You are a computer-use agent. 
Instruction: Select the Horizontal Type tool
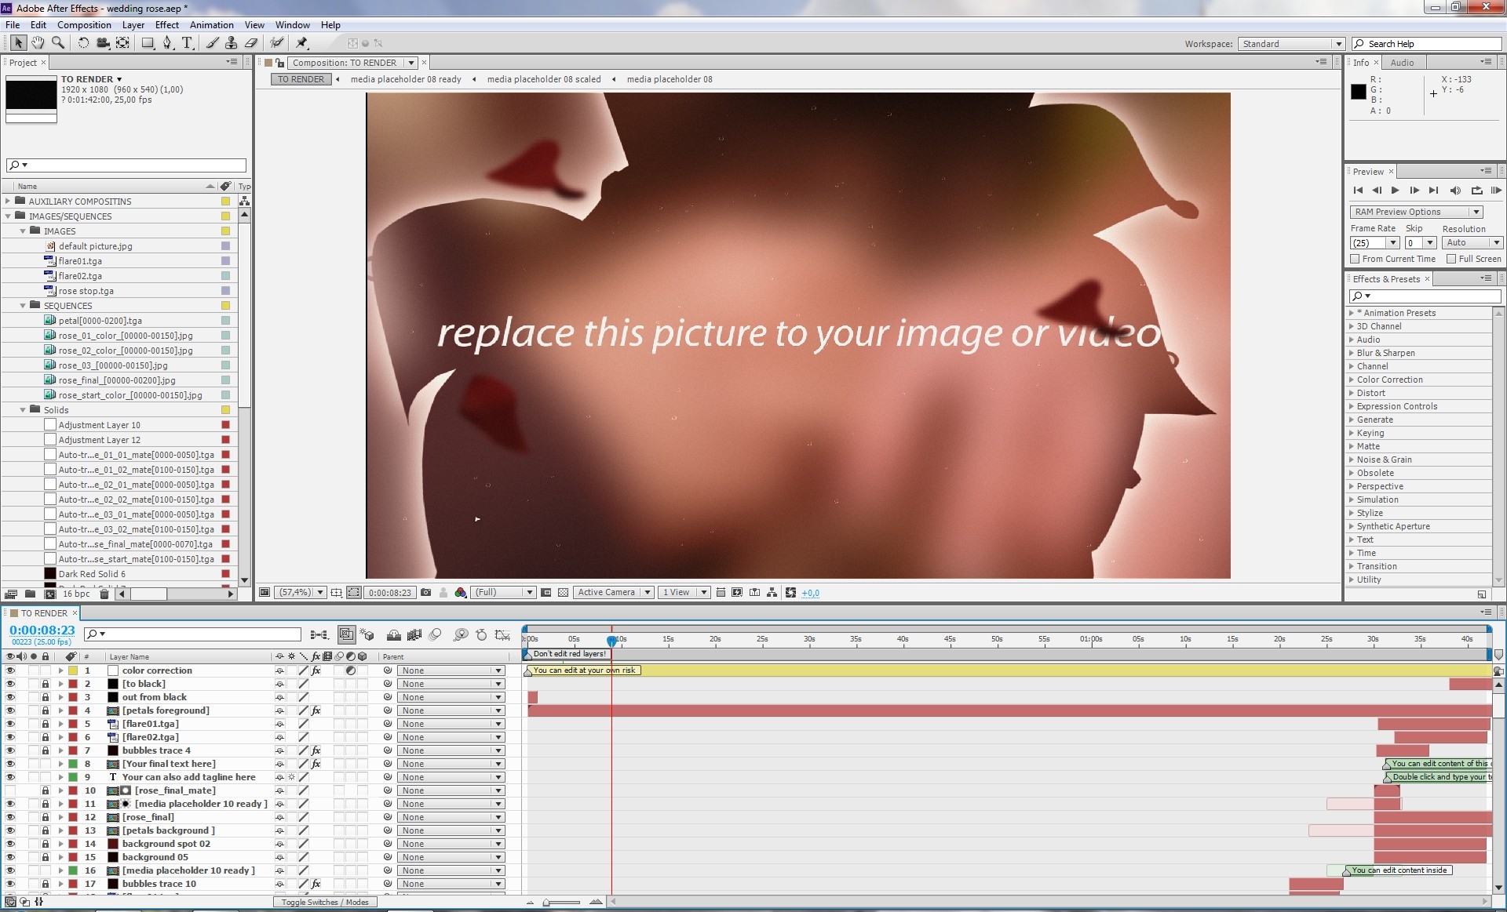(x=187, y=43)
